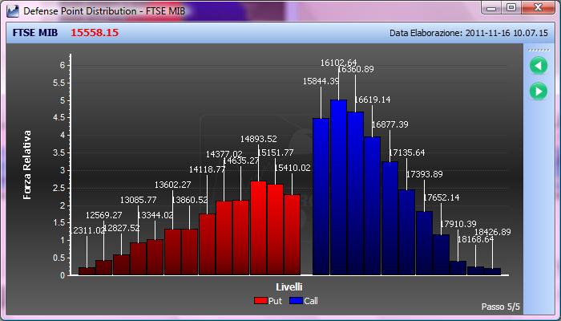
Task: Select the Call legend label
Action: (311, 301)
